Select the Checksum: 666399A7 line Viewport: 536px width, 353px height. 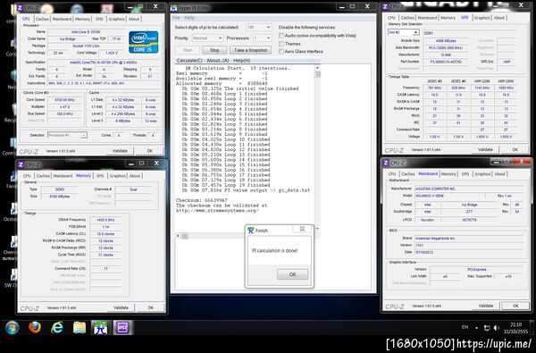coord(202,200)
